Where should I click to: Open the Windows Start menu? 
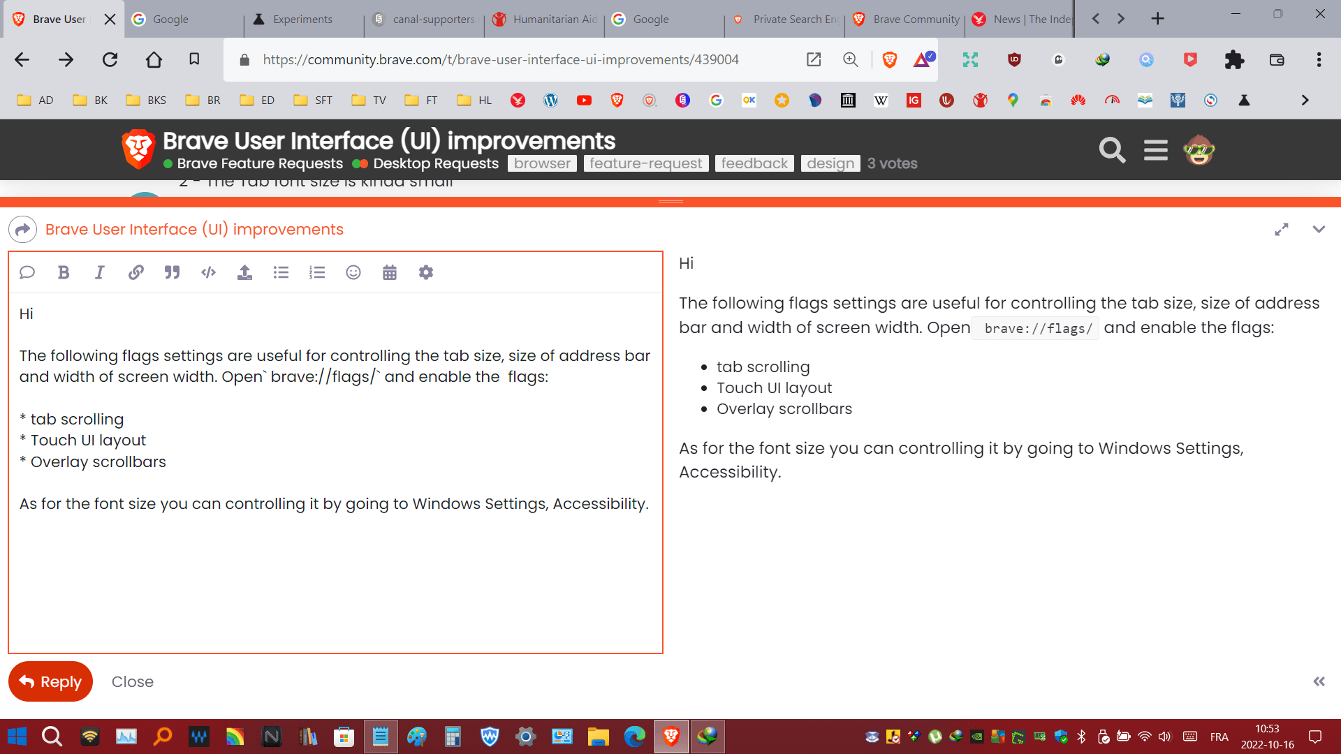[17, 737]
